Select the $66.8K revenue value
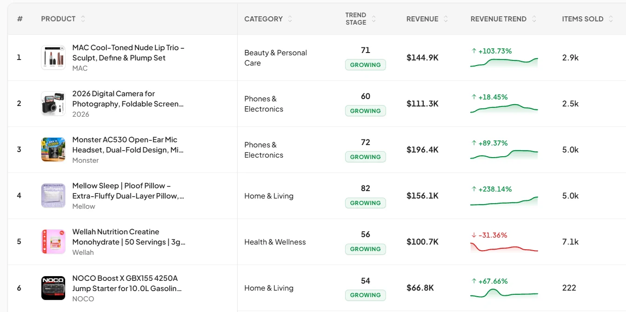The width and height of the screenshot is (626, 312). tap(420, 288)
